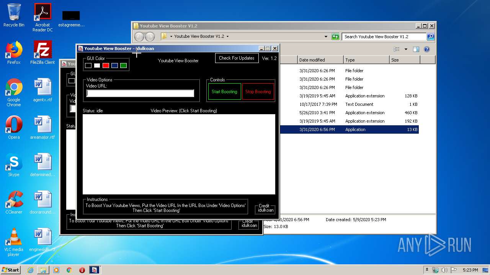Select the 192 KB Application extension row
Screen dimensions: 490x275
click(x=350, y=121)
